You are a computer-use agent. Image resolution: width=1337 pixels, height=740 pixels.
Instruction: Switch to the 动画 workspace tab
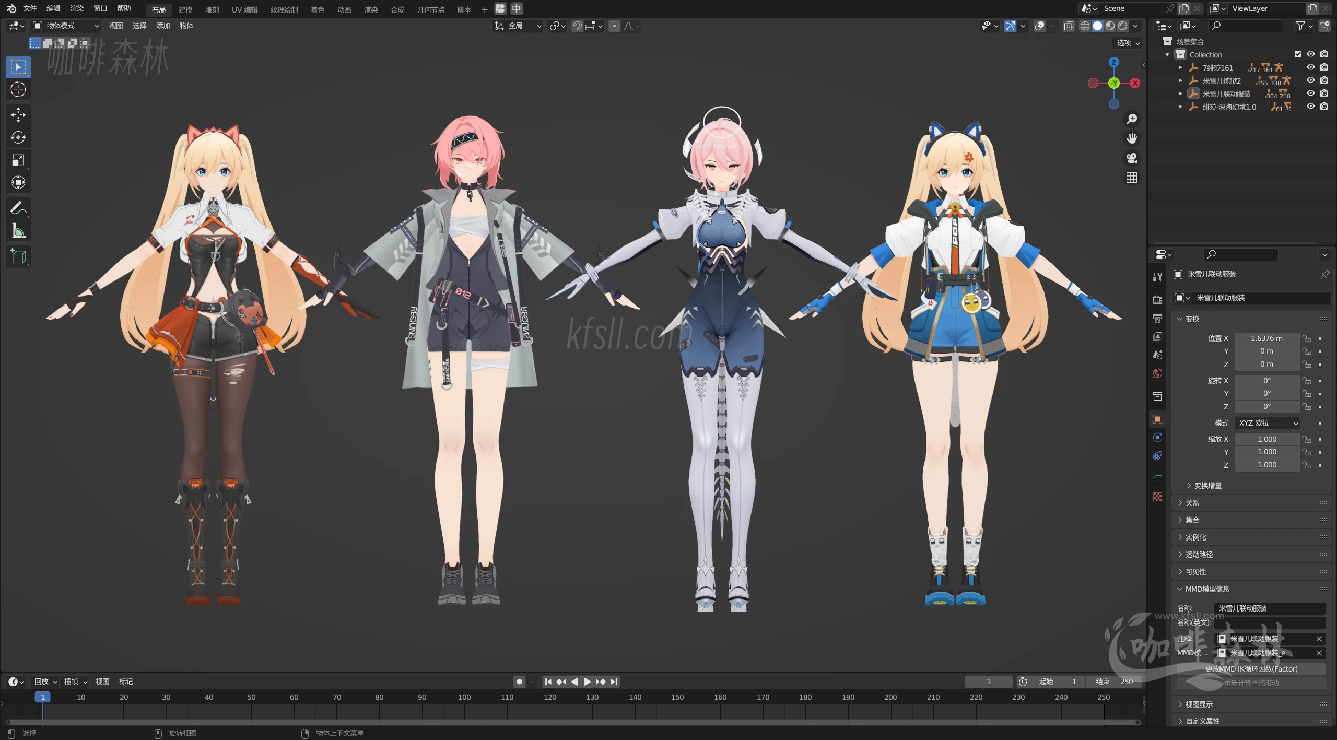[x=344, y=9]
